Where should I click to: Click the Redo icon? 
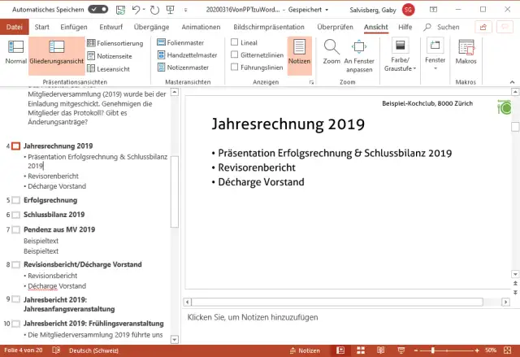pos(154,10)
